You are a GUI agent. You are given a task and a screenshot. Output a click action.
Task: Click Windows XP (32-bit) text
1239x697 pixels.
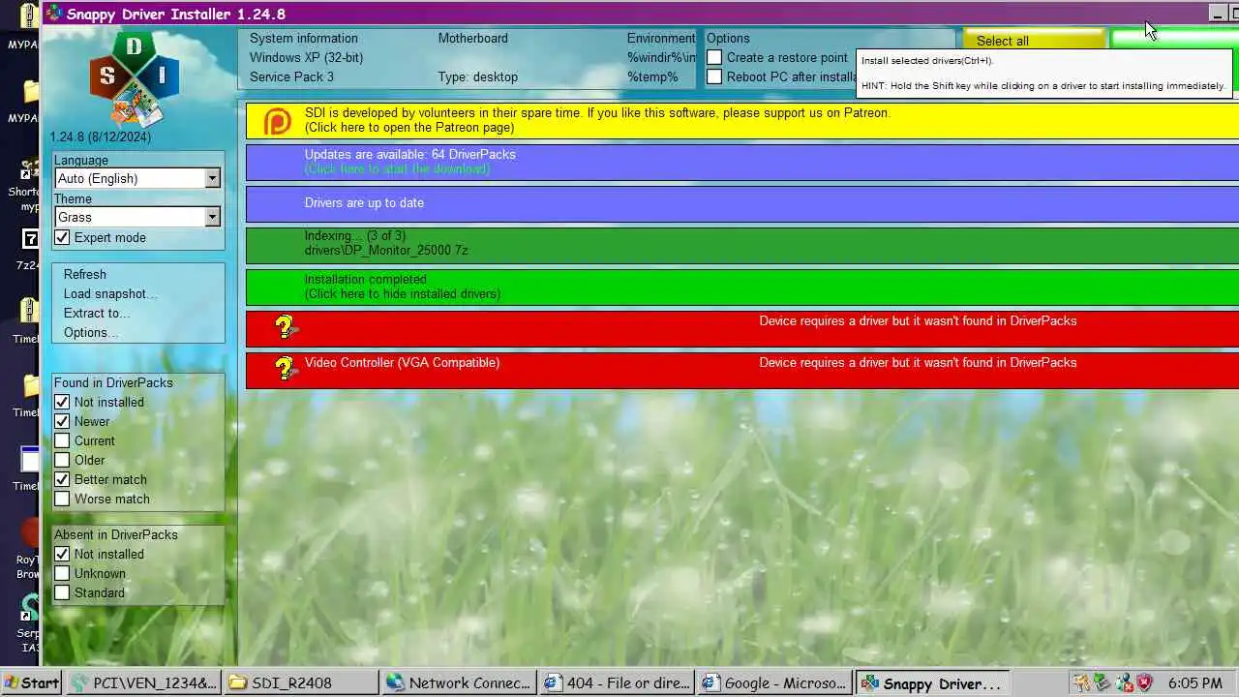(307, 57)
